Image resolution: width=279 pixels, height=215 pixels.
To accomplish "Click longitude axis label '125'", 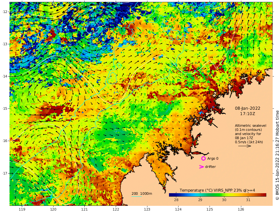I will pos(210,209).
